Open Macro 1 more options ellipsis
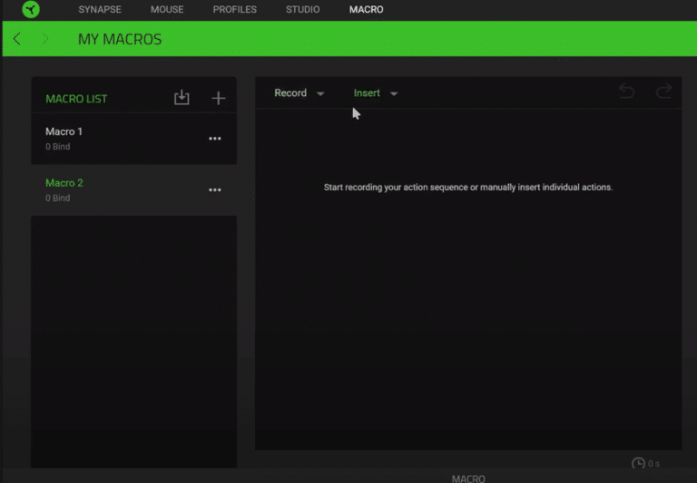 [x=215, y=139]
